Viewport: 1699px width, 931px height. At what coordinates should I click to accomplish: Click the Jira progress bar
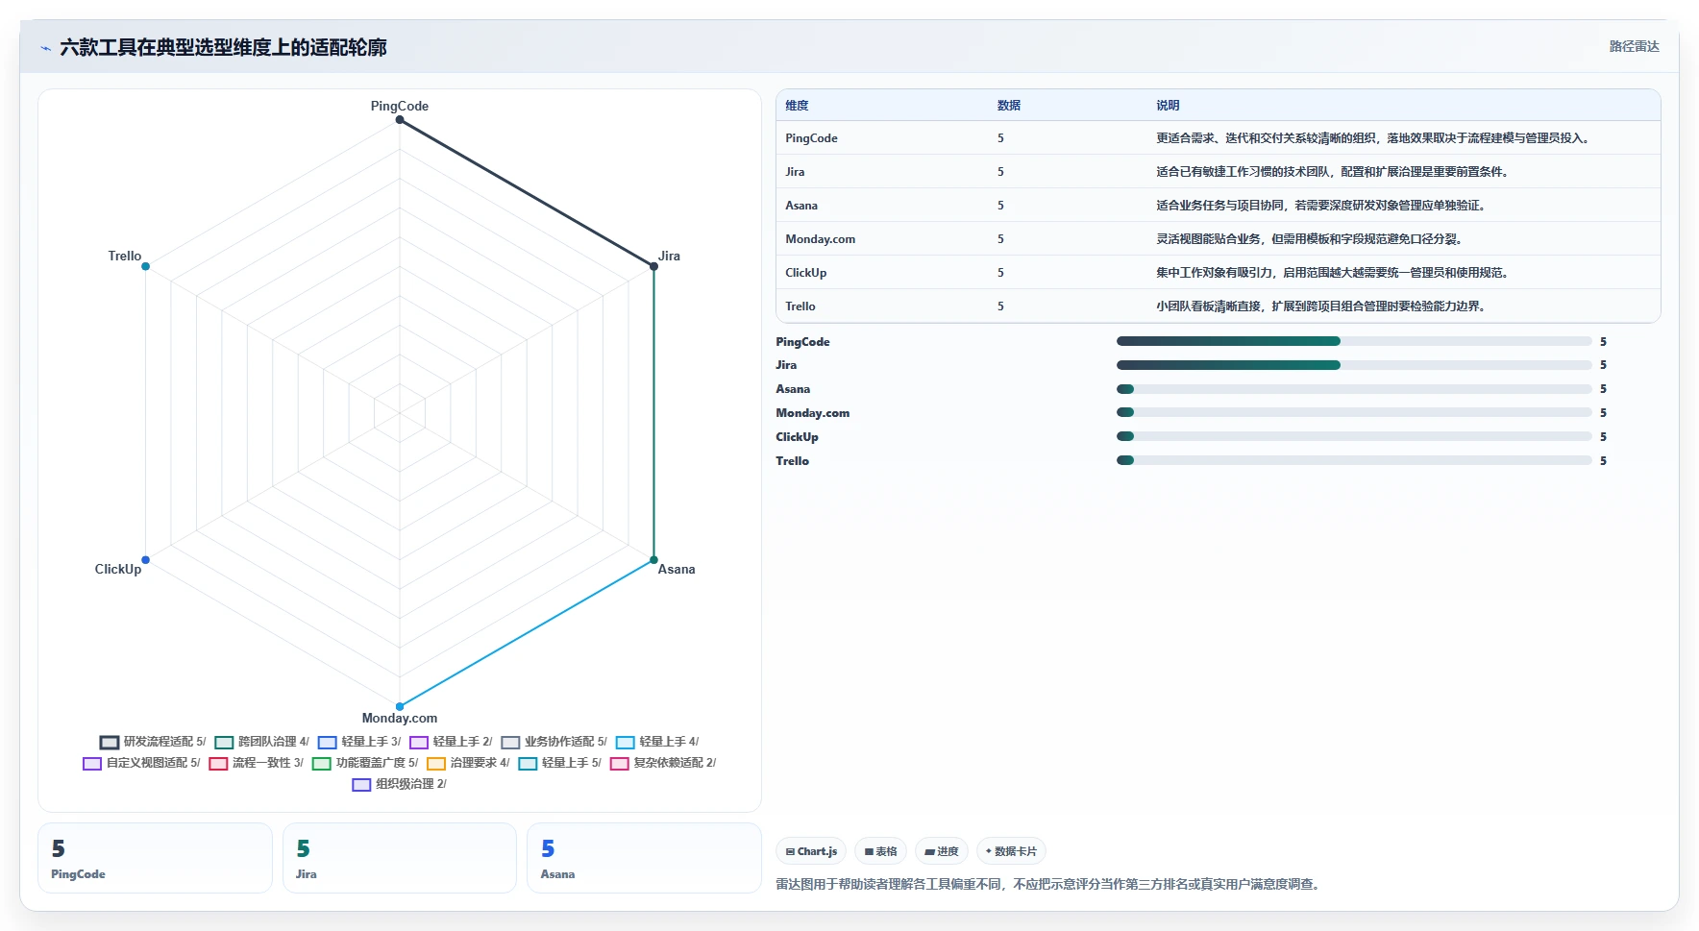point(1354,365)
